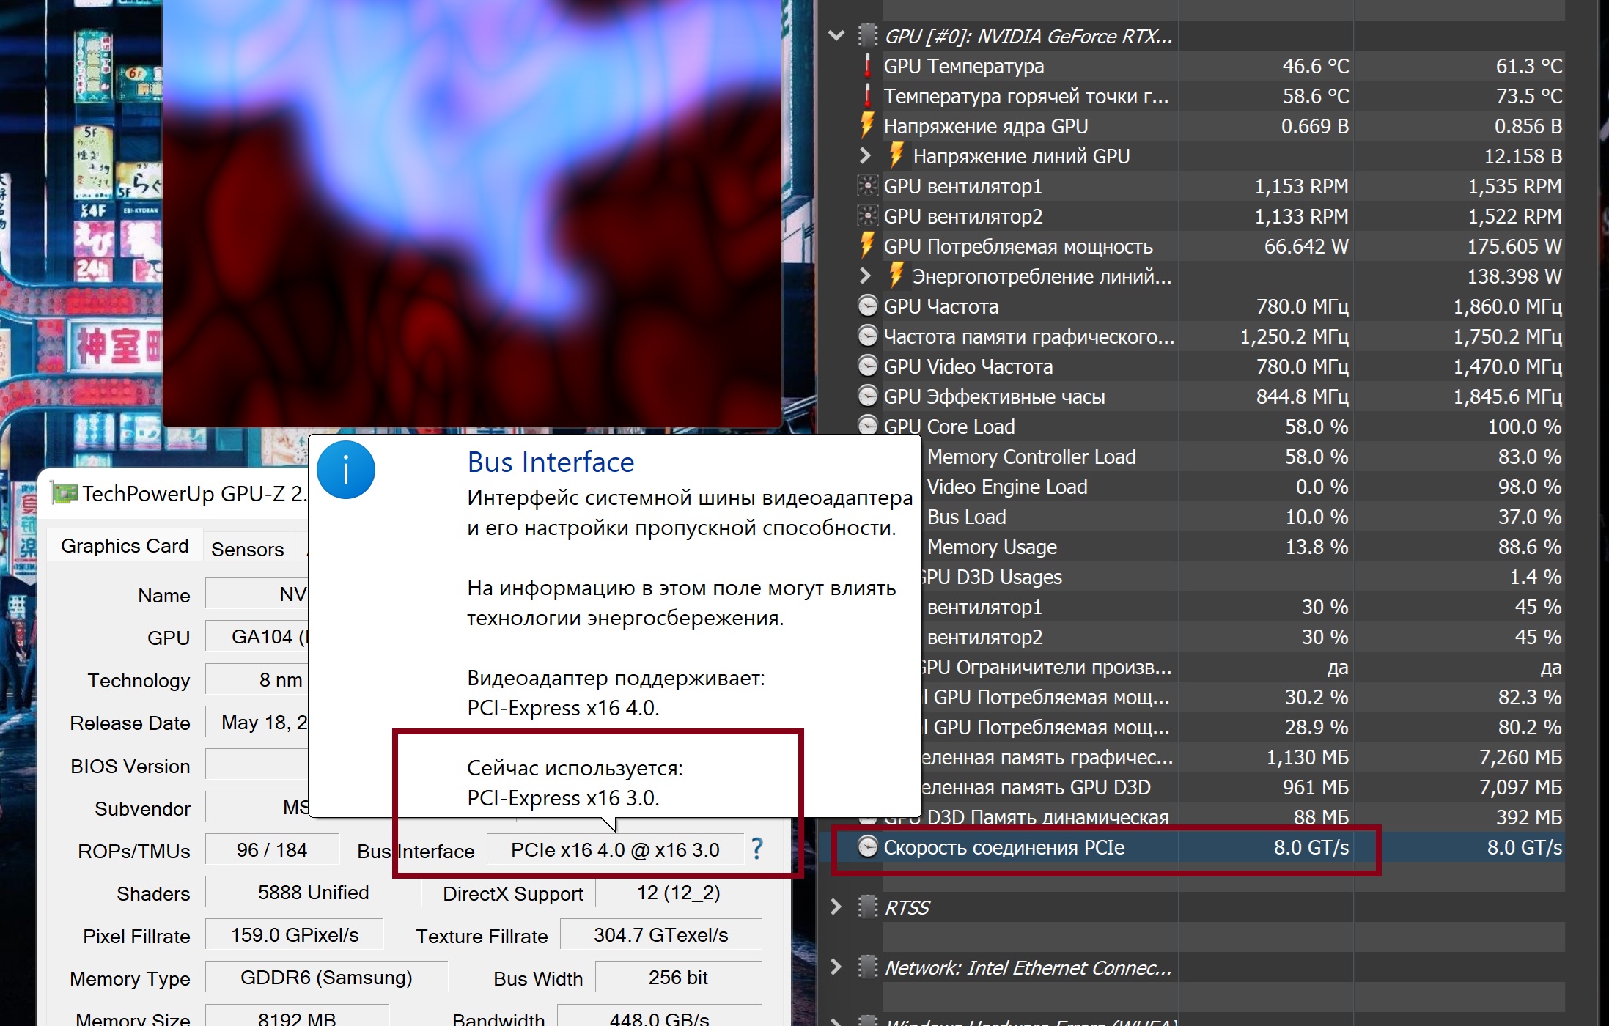Switch to the Sensors tab
Viewport: 1609px width, 1026px height.
click(247, 549)
